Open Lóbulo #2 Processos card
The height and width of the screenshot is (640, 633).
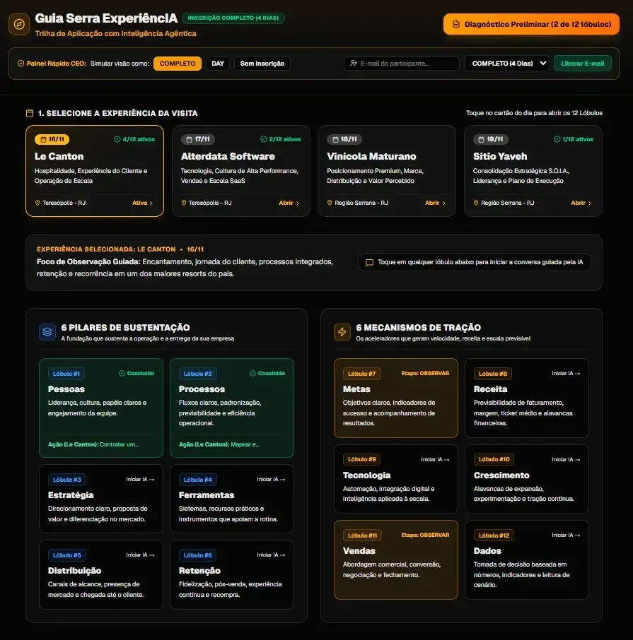click(232, 408)
